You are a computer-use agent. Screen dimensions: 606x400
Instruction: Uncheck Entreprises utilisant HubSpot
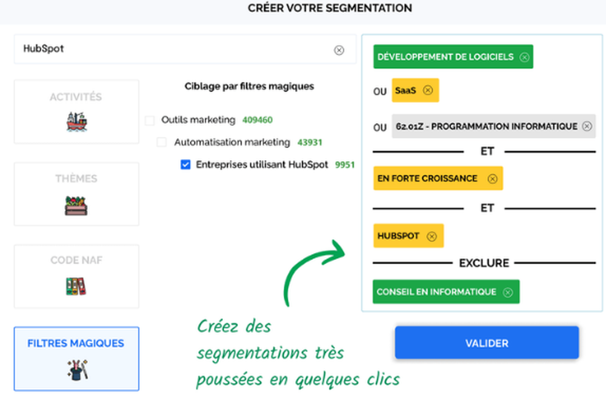tap(186, 164)
